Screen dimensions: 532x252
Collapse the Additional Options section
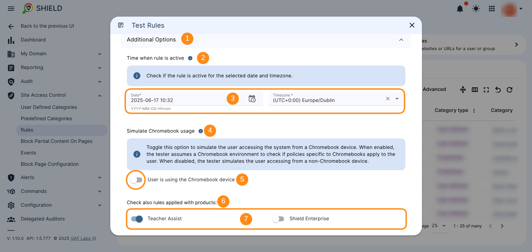tap(401, 40)
